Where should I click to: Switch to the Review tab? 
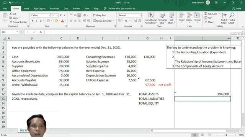(76, 8)
